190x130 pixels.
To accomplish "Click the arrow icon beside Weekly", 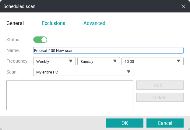I will click(71, 61).
